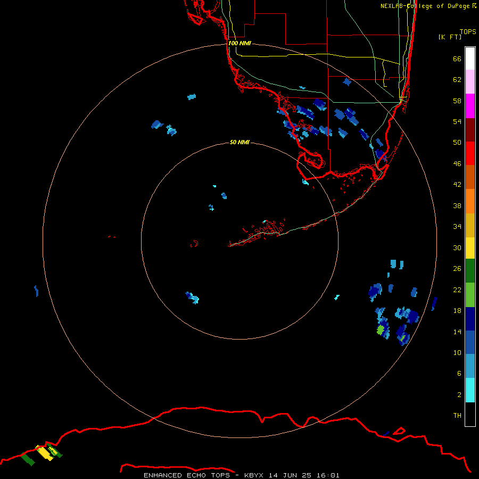The width and height of the screenshot is (479, 479).
Task: Click the magenta 58 kft legend swatch
Action: coord(470,106)
